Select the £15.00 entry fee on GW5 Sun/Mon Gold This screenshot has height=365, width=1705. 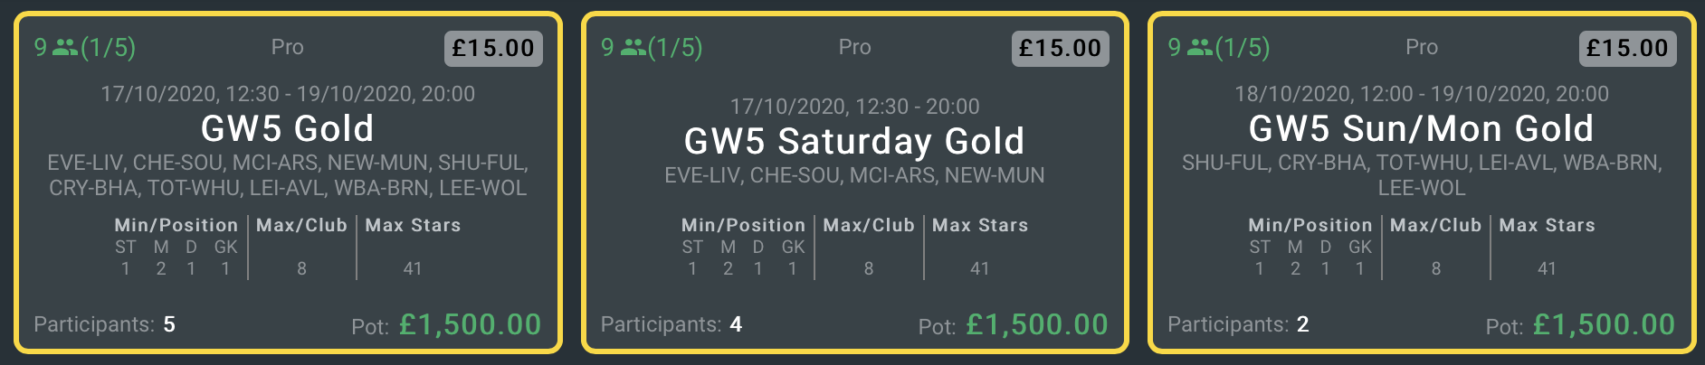point(1627,48)
